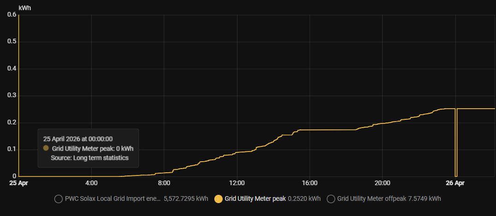Image resolution: width=496 pixels, height=216 pixels.
Task: Click the Grid Utility Meter peak legend label
Action: coord(255,199)
